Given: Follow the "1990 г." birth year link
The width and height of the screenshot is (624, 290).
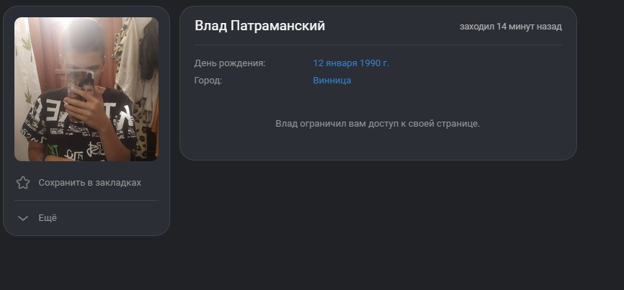Looking at the screenshot, I should (375, 63).
